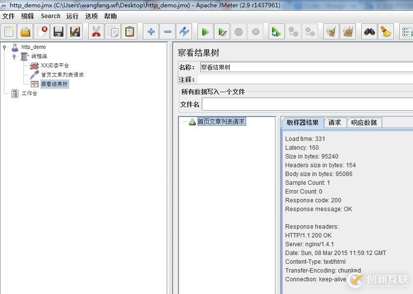Image resolution: width=413 pixels, height=294 pixels.
Task: Click the 注释 input field
Action: point(306,79)
